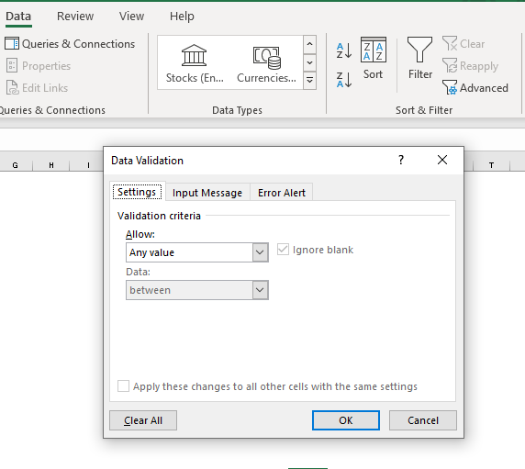Click the greyed Properties icon
The height and width of the screenshot is (469, 525).
pos(12,65)
